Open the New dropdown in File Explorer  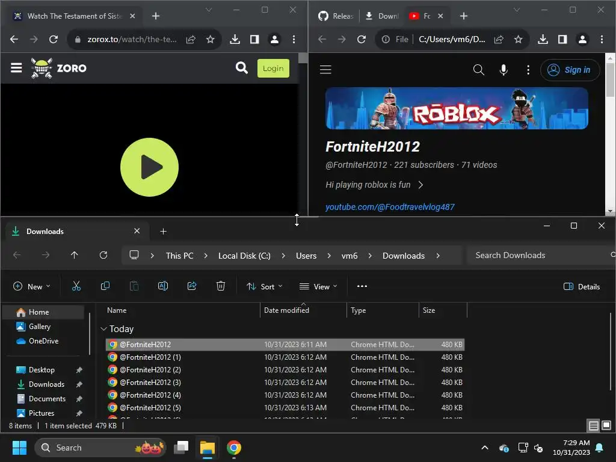(x=31, y=286)
